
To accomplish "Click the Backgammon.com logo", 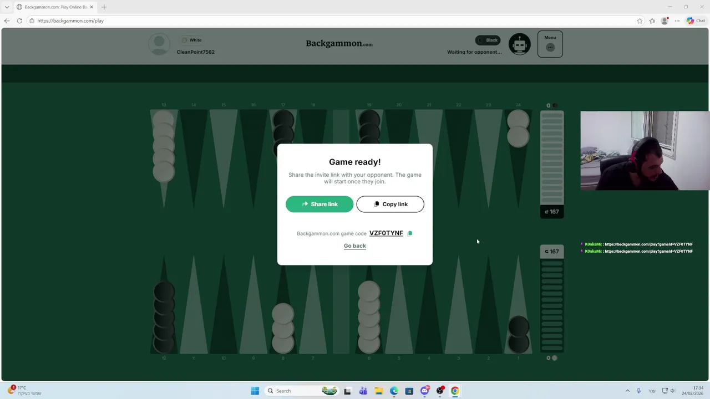I will click(339, 43).
